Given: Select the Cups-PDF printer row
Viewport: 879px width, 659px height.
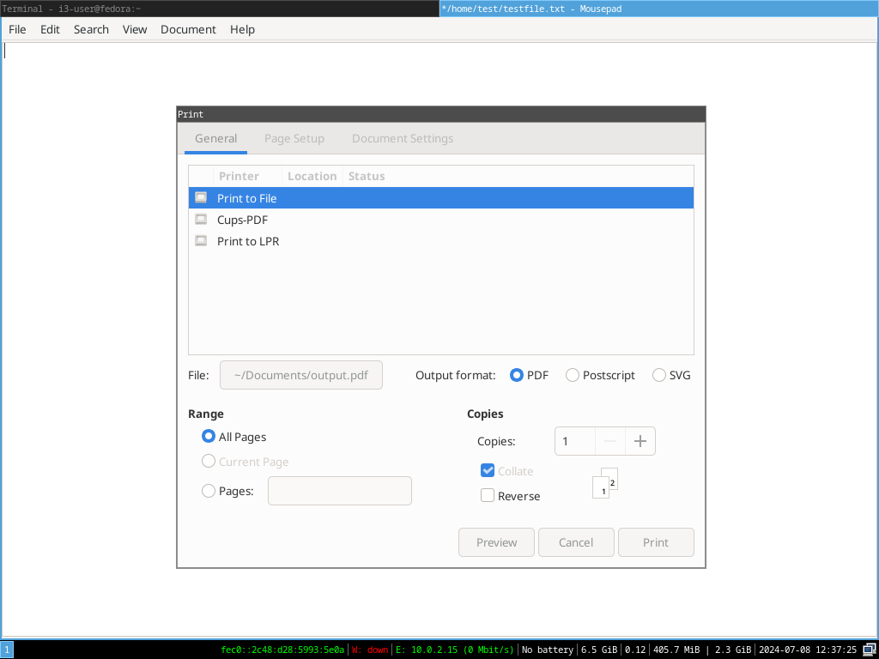Looking at the screenshot, I should coord(441,220).
